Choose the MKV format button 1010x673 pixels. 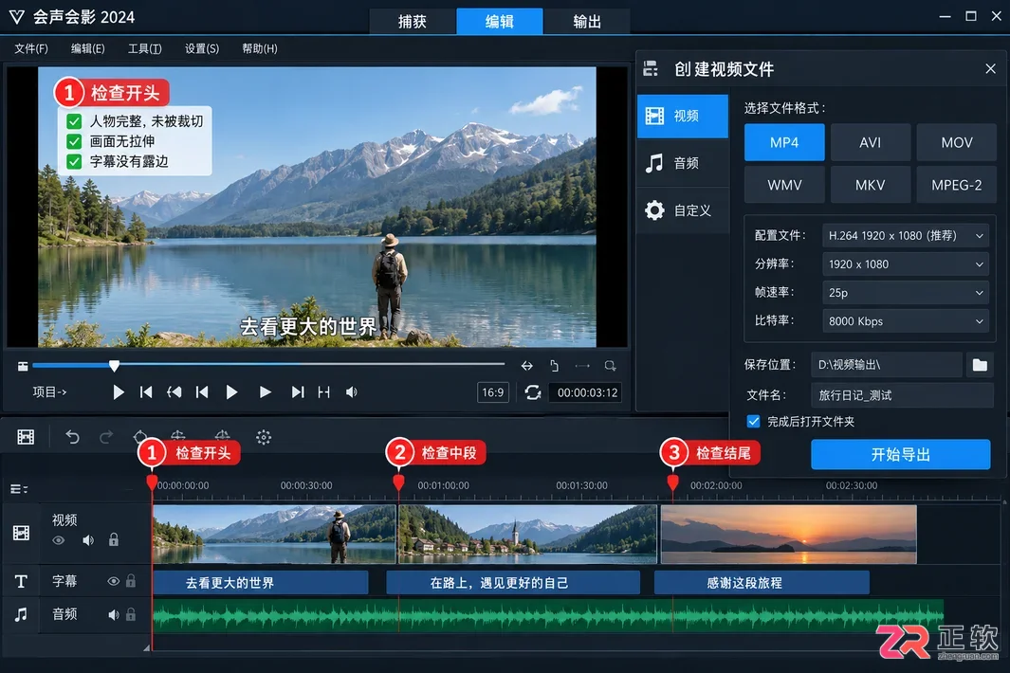[871, 185]
